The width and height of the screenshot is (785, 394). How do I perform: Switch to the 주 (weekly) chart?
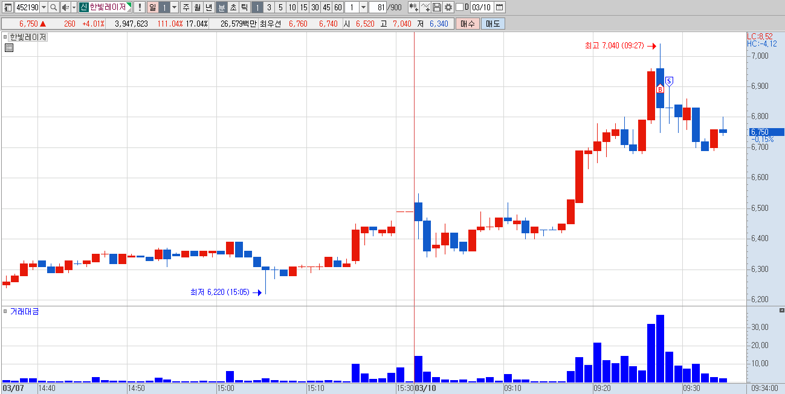[186, 7]
